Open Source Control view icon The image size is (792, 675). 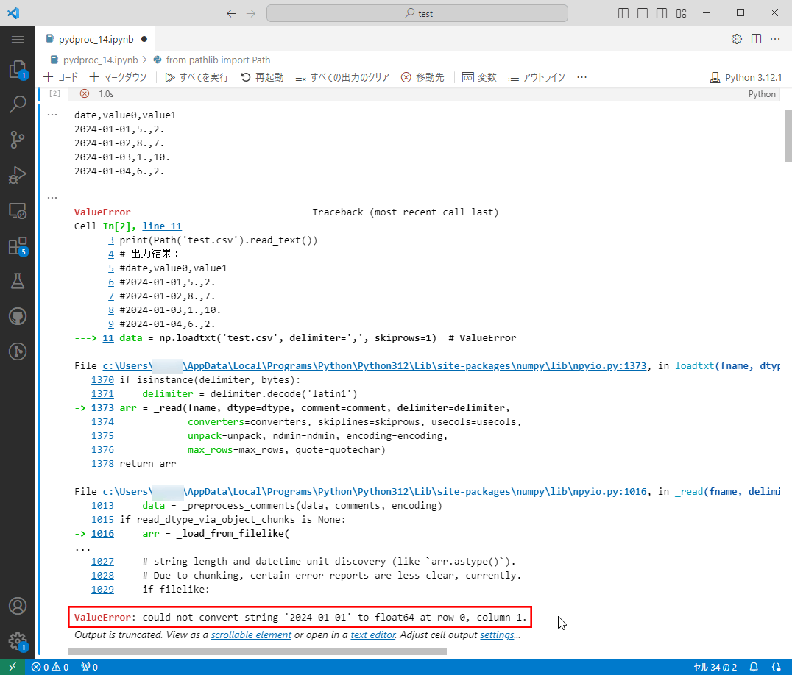point(18,140)
